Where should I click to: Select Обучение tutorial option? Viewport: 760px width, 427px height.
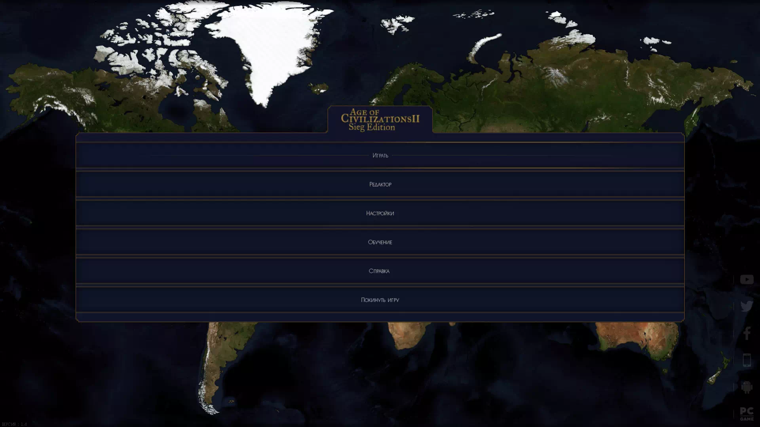[x=380, y=242]
